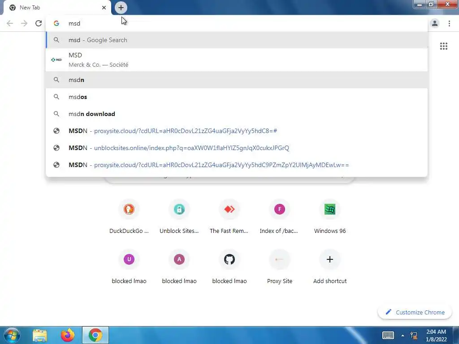Screen dimensions: 459x344
Task: Pick the 'msdos' search suggestion
Action: 237,97
